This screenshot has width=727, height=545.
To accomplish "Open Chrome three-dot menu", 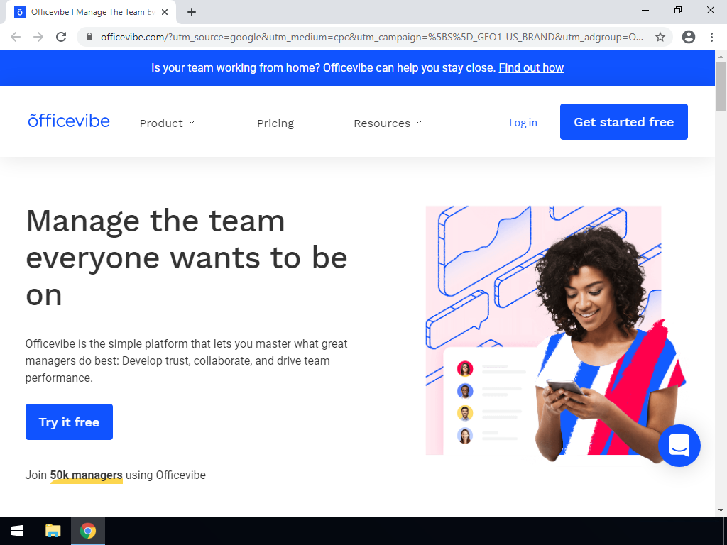I will click(711, 37).
